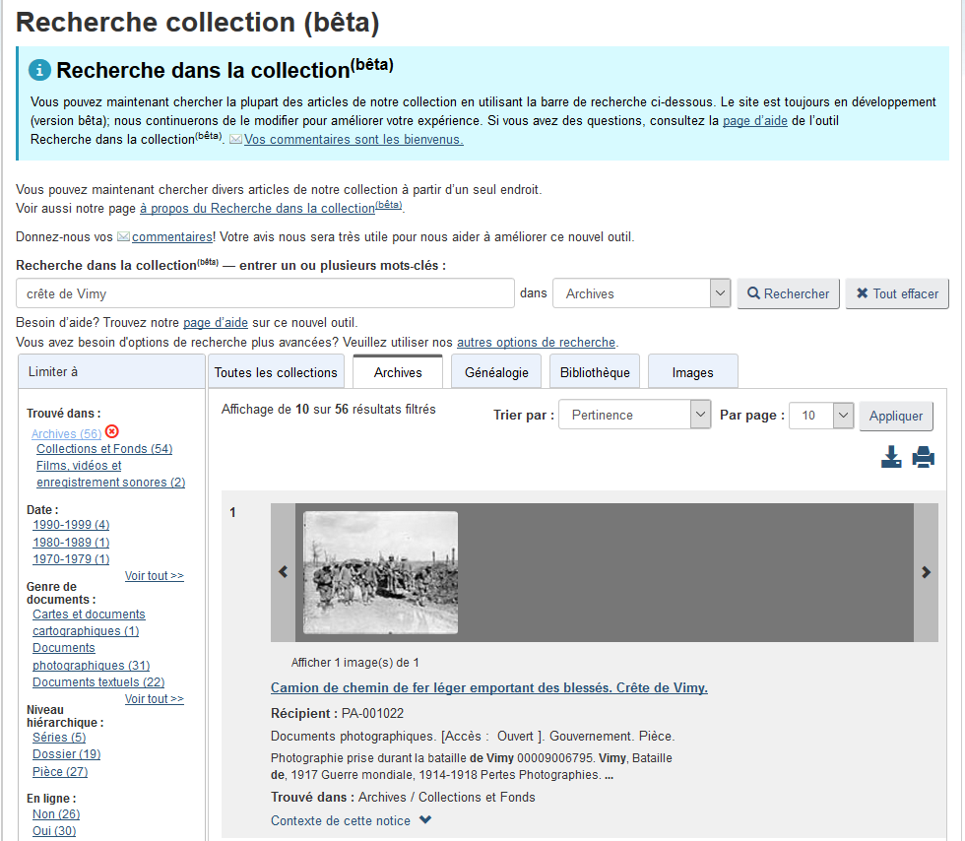Screen dimensions: 965x841
Task: Open the collection scope dropdown showing Archives
Action: pos(641,293)
